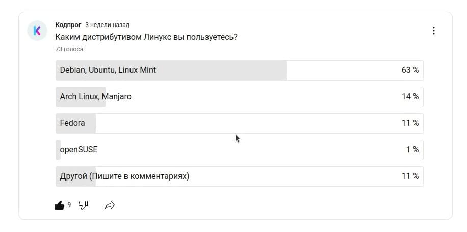
Task: Select the poll question about Линукс дистрибутив
Action: (146, 38)
